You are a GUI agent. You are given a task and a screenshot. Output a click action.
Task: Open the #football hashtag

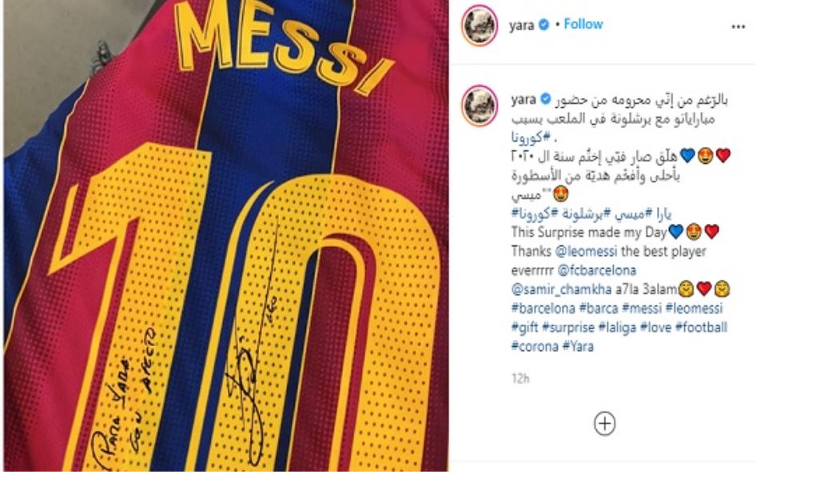pyautogui.click(x=701, y=327)
